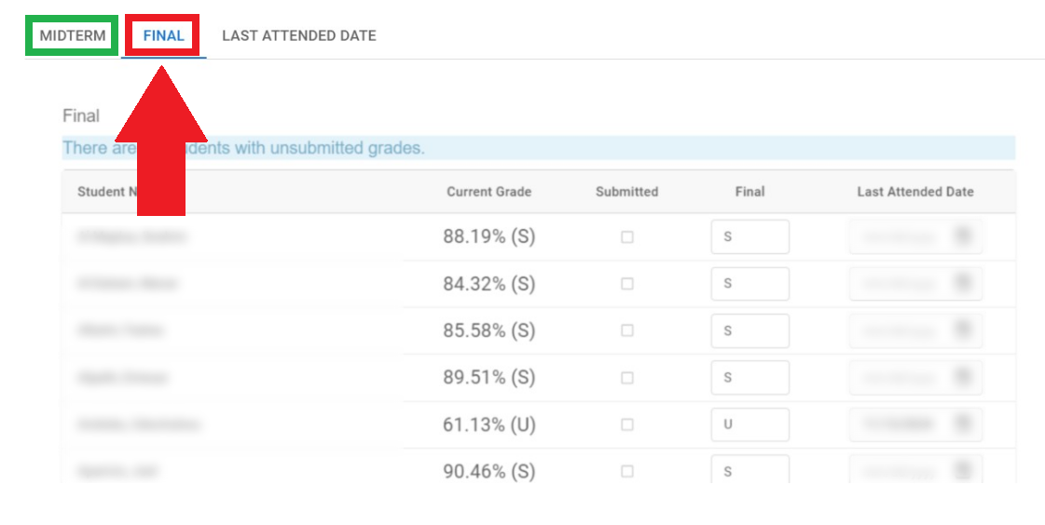This screenshot has width=1045, height=525.
Task: Click the 88.19% (S) current grade
Action: pyautogui.click(x=489, y=236)
